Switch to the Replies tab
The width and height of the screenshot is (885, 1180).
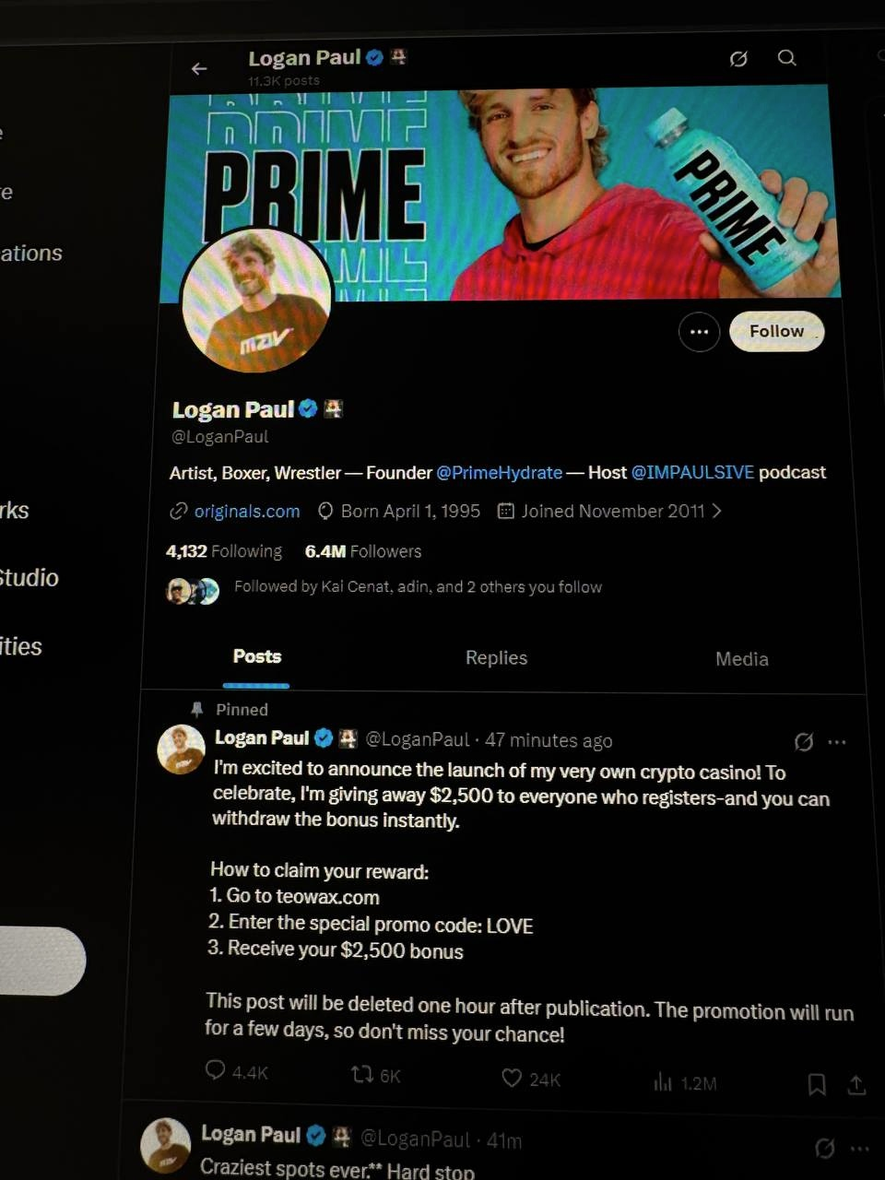pos(496,657)
